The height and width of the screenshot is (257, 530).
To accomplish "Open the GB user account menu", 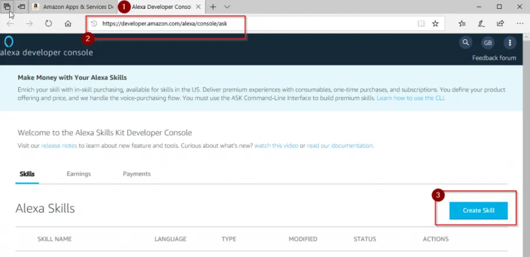I will (x=488, y=43).
